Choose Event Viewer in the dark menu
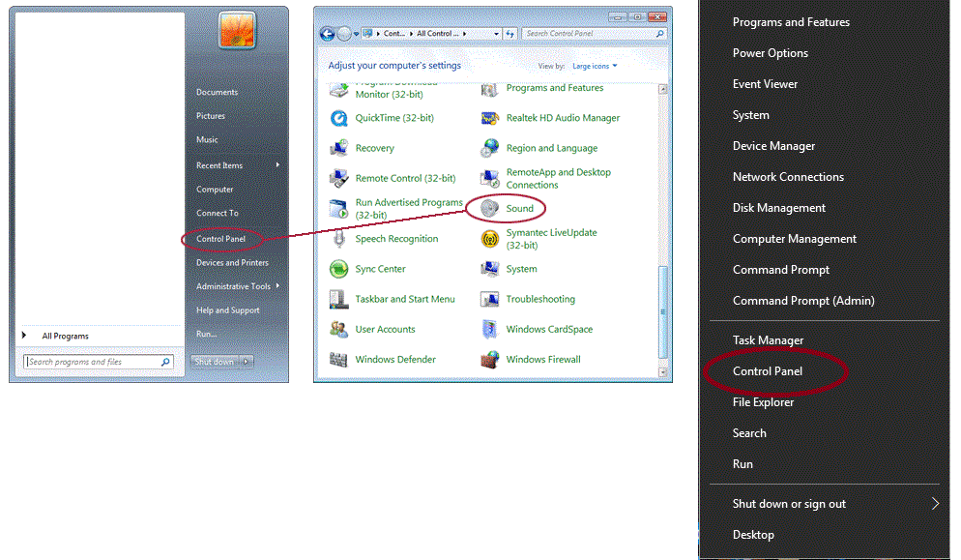Image resolution: width=961 pixels, height=560 pixels. point(766,84)
